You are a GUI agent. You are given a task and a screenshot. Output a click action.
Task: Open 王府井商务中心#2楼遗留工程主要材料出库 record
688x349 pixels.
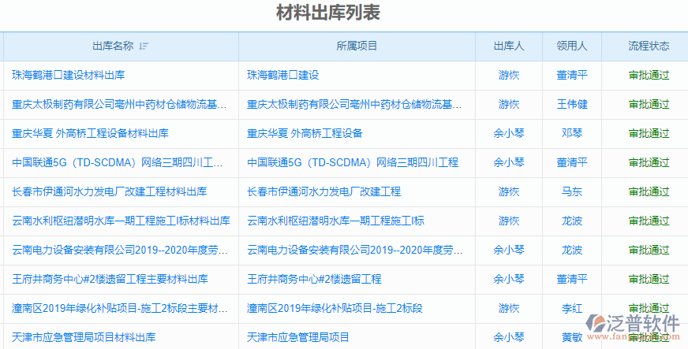coord(110,279)
